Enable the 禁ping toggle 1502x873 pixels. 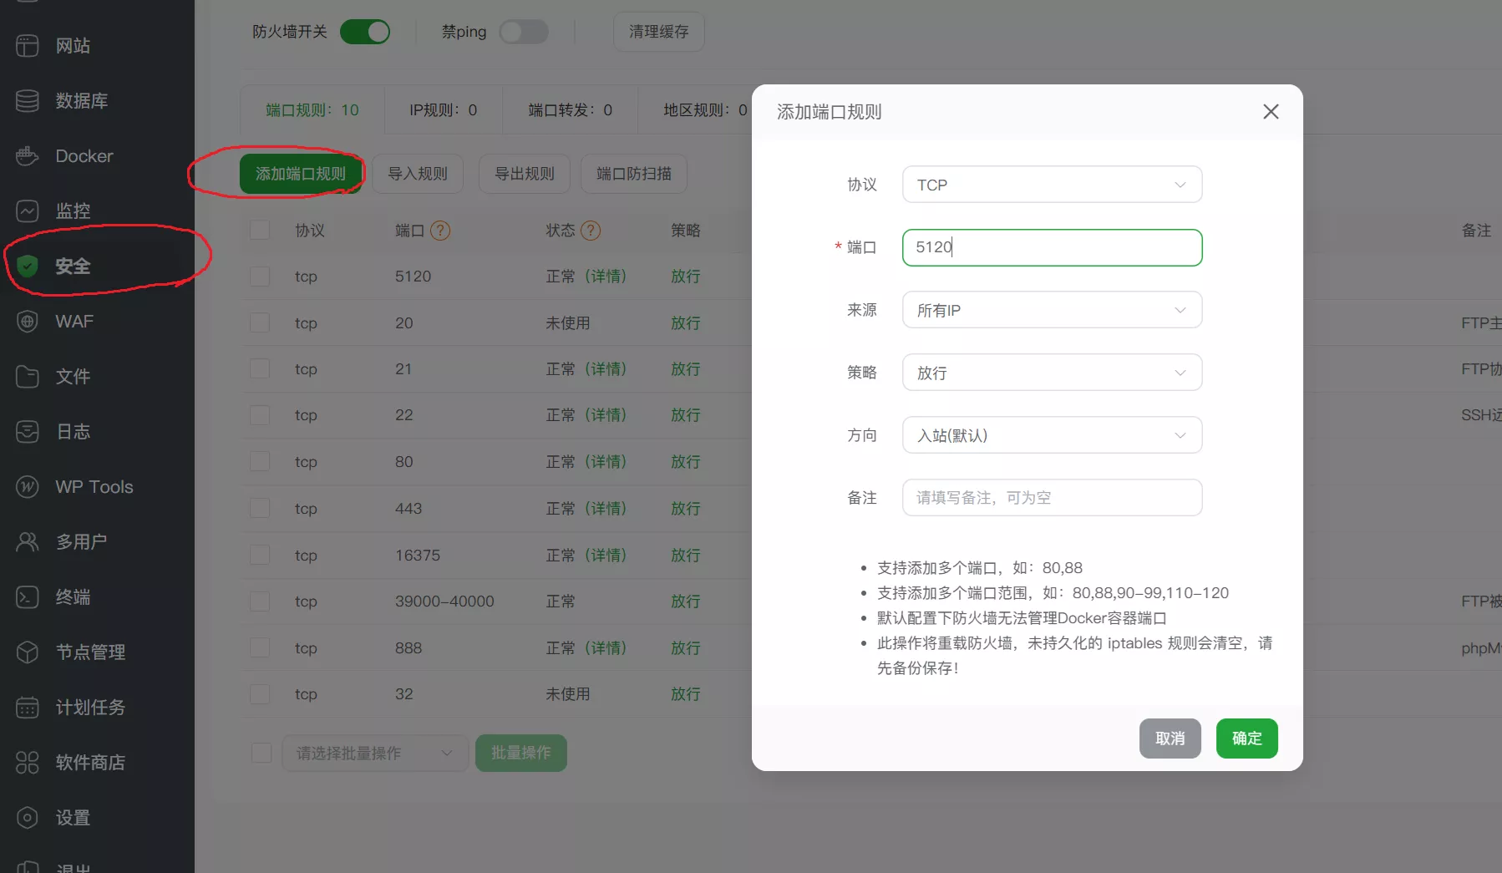(524, 32)
